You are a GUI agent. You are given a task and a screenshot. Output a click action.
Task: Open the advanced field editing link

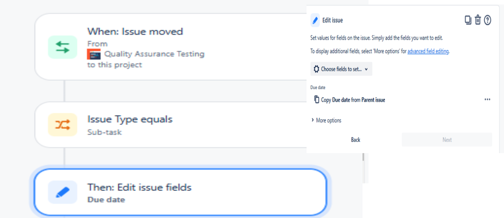pos(428,51)
